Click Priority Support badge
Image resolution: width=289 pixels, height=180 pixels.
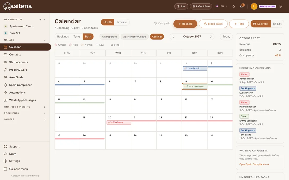click(267, 6)
